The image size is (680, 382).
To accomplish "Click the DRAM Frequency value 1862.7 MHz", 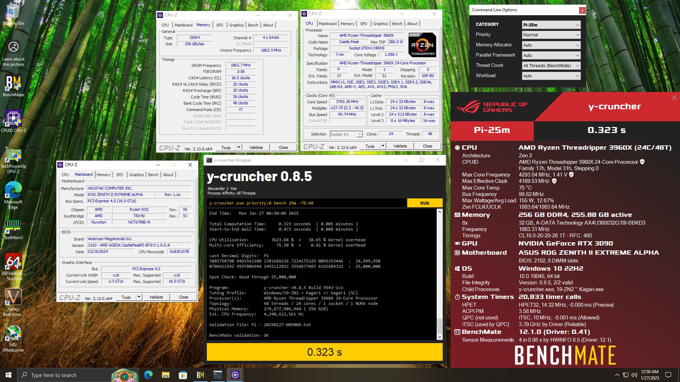I will point(240,65).
